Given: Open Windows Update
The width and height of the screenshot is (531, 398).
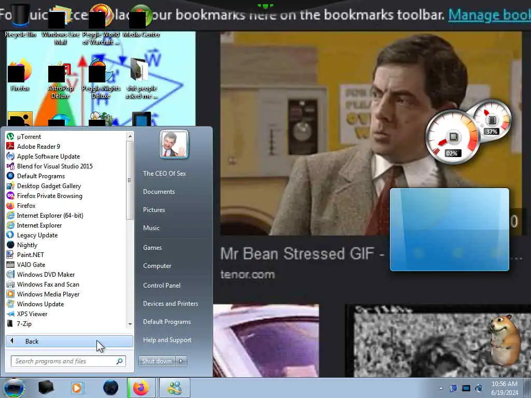Looking at the screenshot, I should pyautogui.click(x=35, y=304).
